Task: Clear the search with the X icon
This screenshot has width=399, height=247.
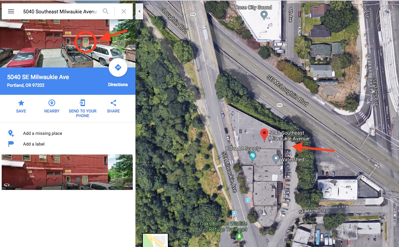Action: tap(124, 11)
